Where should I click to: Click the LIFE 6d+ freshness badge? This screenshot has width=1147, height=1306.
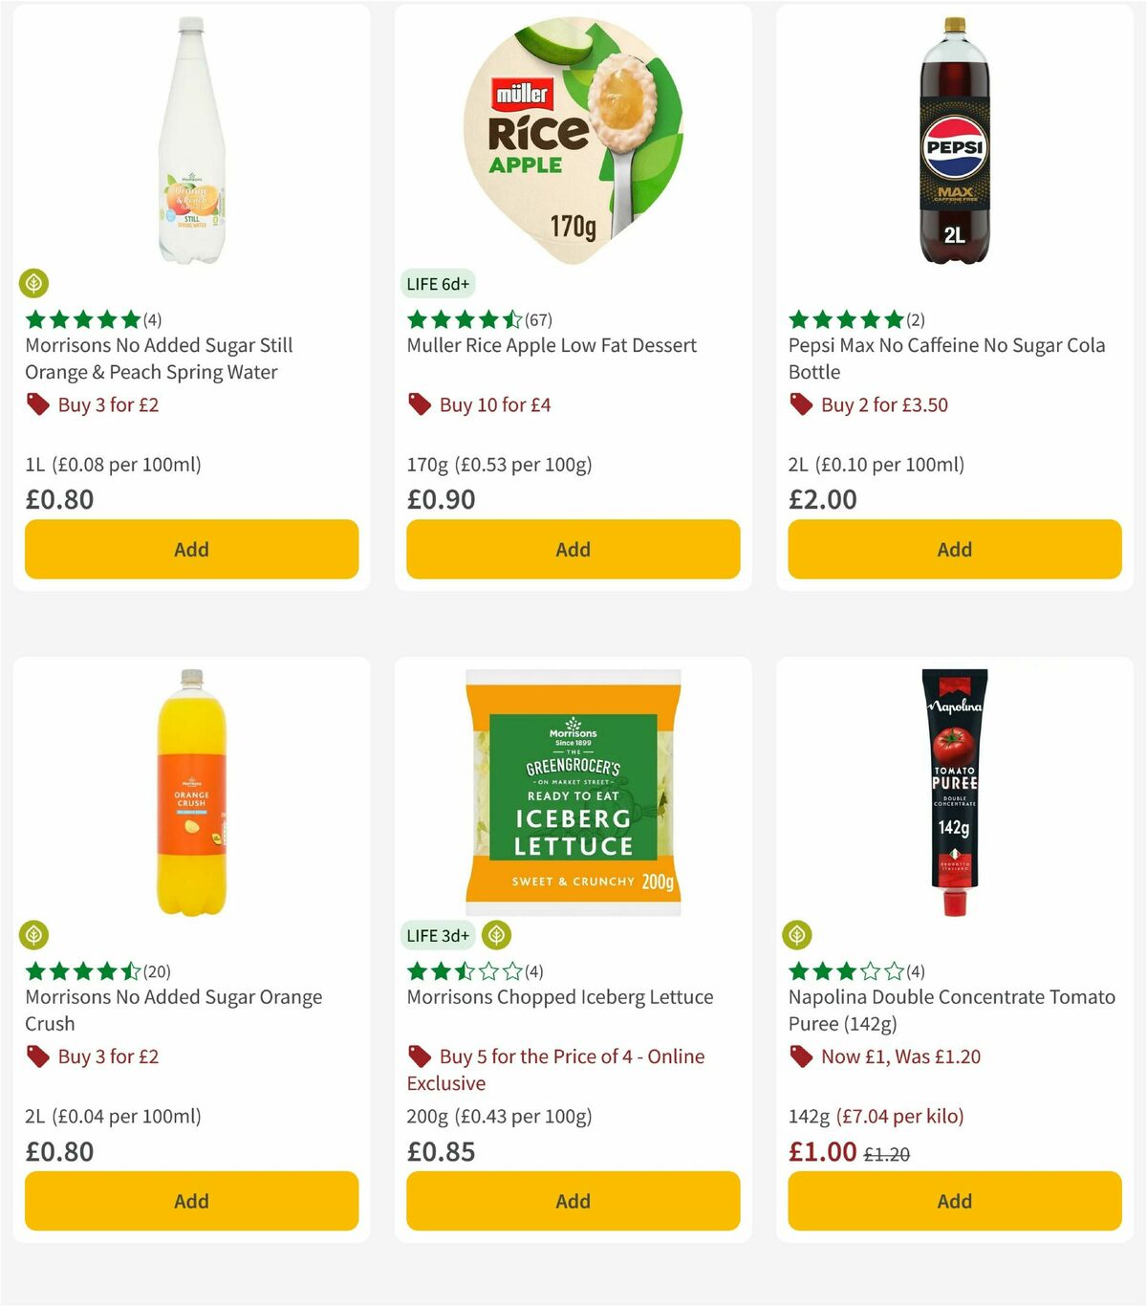click(x=436, y=283)
